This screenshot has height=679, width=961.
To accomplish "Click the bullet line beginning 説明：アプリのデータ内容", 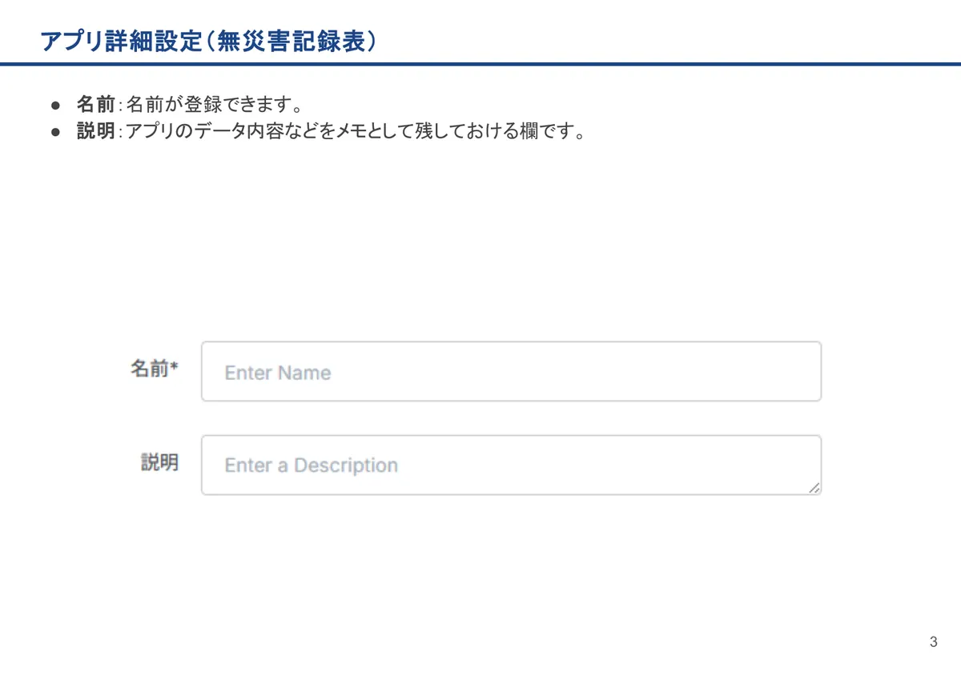I will point(331,131).
